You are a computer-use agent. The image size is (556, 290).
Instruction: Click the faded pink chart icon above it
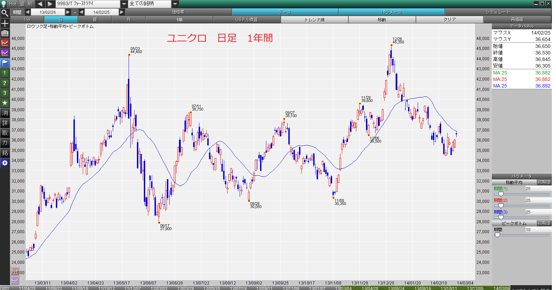14,271
